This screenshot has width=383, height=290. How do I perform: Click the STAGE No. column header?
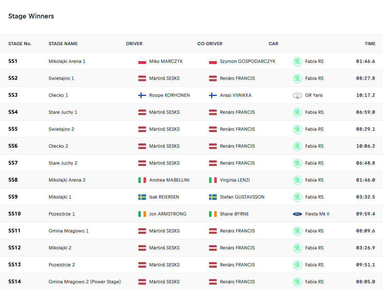pyautogui.click(x=20, y=44)
